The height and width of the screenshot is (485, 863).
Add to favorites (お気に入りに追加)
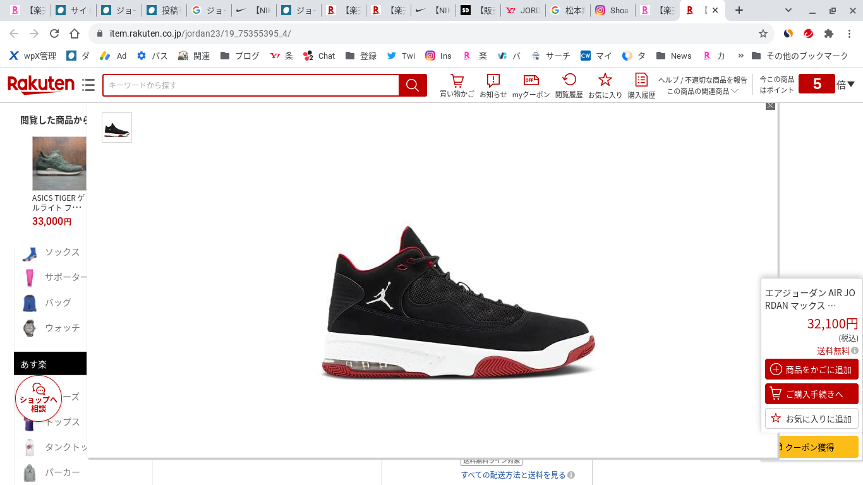(x=812, y=419)
